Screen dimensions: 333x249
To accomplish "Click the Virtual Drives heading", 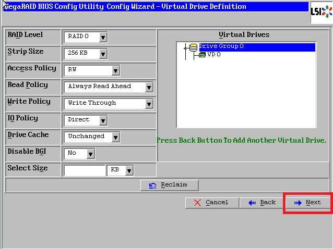I will pos(244,34).
